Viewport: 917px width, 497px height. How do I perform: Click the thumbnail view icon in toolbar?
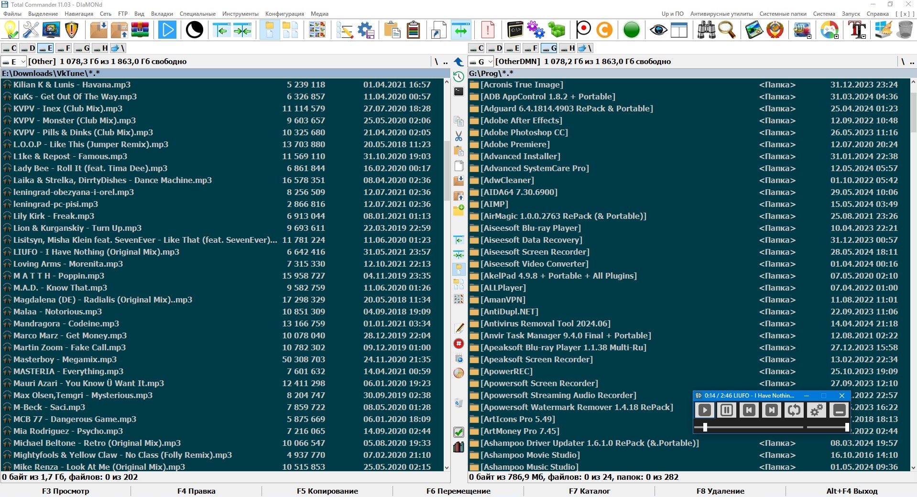pos(317,30)
